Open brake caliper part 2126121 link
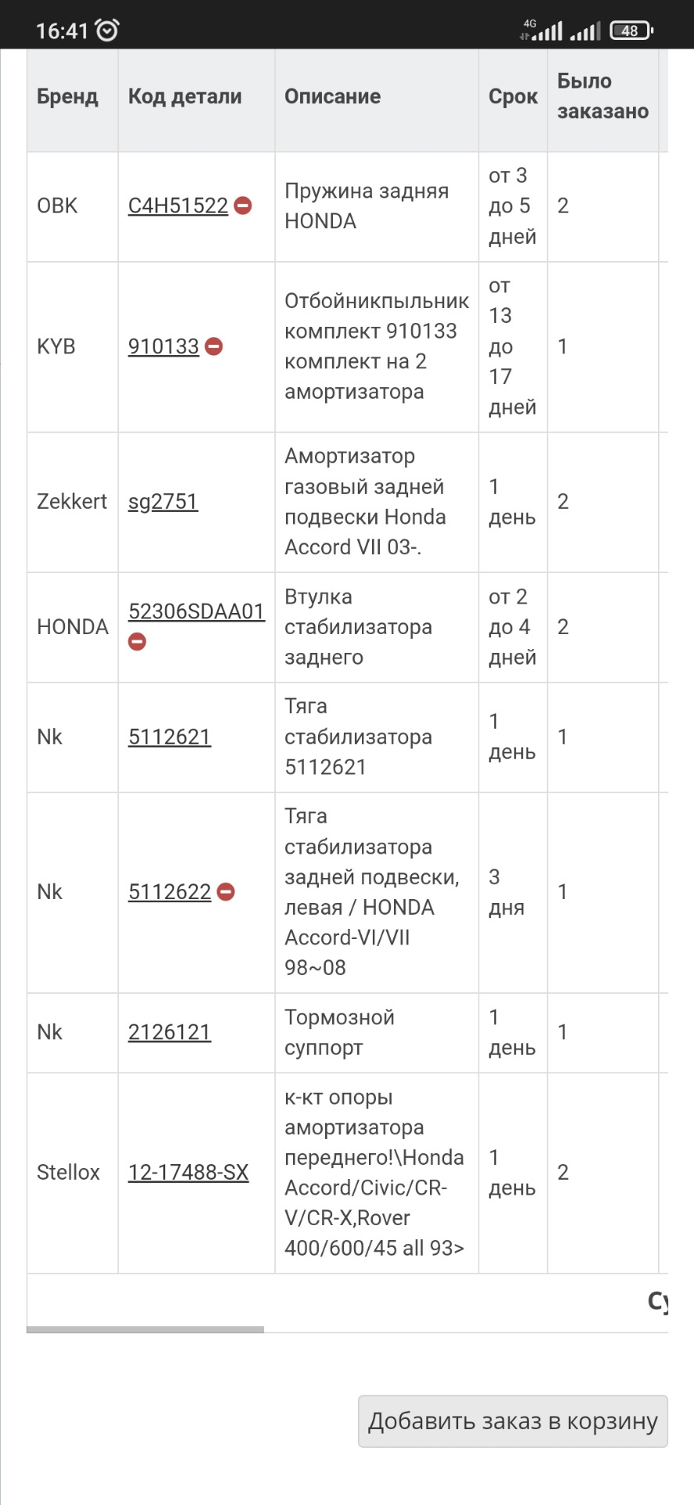 pyautogui.click(x=169, y=1032)
